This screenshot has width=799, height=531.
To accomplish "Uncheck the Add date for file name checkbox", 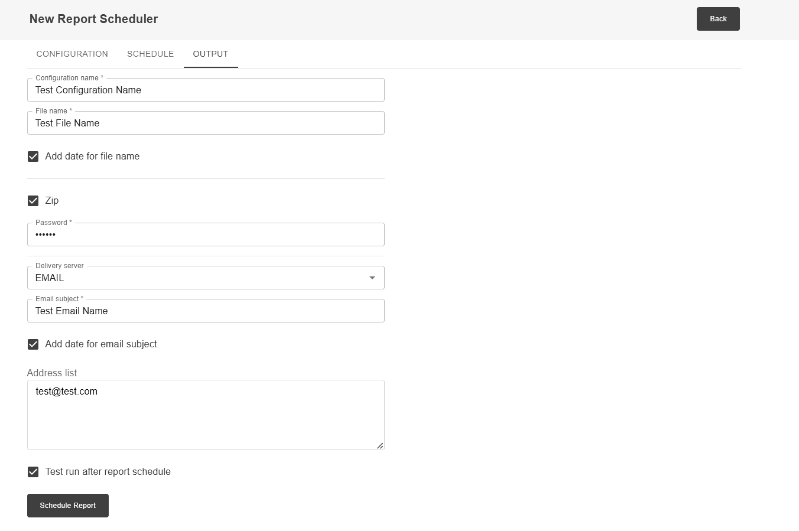I will (x=33, y=157).
